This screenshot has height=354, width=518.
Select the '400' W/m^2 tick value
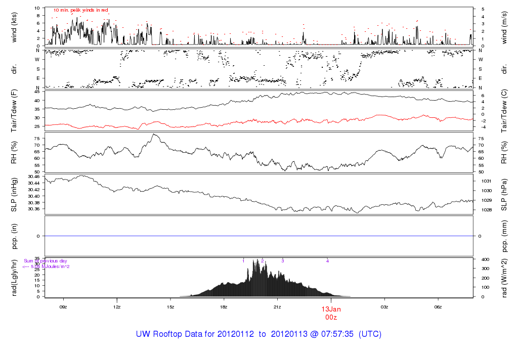(x=485, y=259)
